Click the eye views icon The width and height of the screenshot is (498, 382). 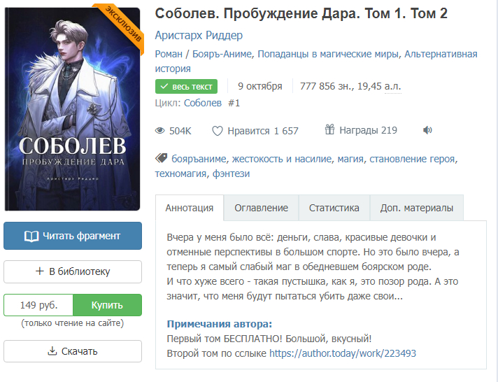(x=159, y=131)
